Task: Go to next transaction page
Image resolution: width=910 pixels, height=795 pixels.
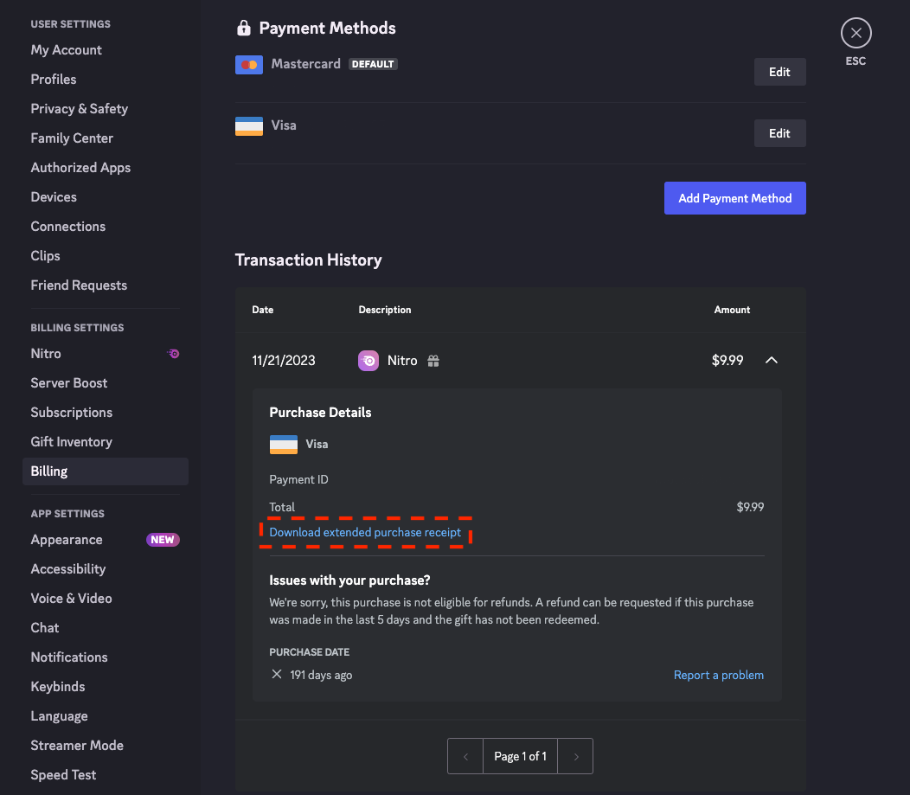Action: pos(576,756)
